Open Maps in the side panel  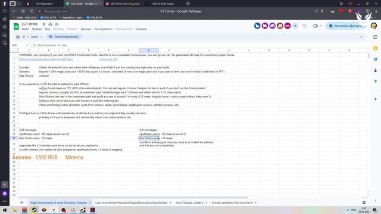376,81
